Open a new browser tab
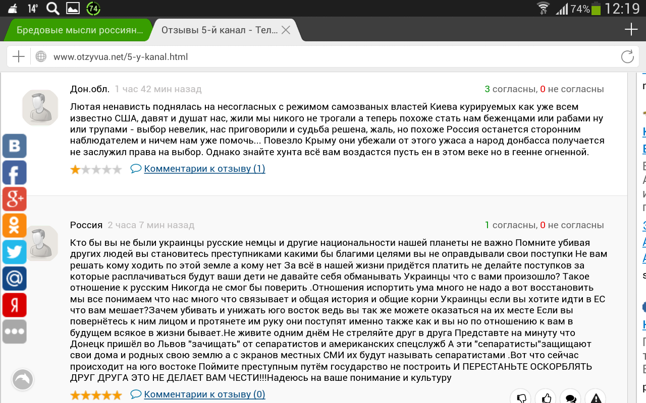 pos(631,30)
